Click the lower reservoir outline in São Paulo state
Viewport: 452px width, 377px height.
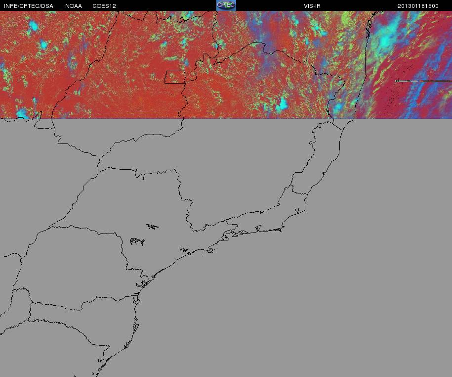click(137, 241)
